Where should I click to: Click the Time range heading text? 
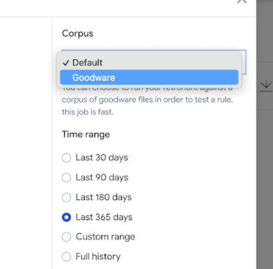point(86,134)
